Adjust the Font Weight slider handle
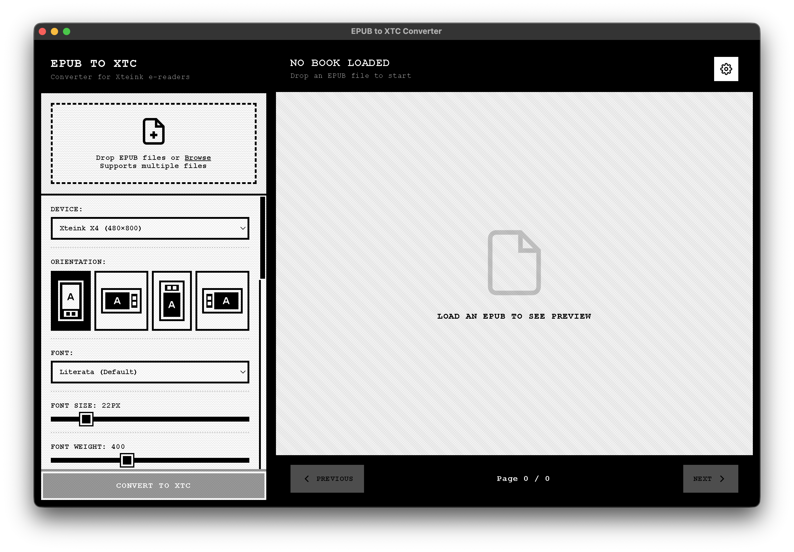This screenshot has height=552, width=794. [x=127, y=461]
